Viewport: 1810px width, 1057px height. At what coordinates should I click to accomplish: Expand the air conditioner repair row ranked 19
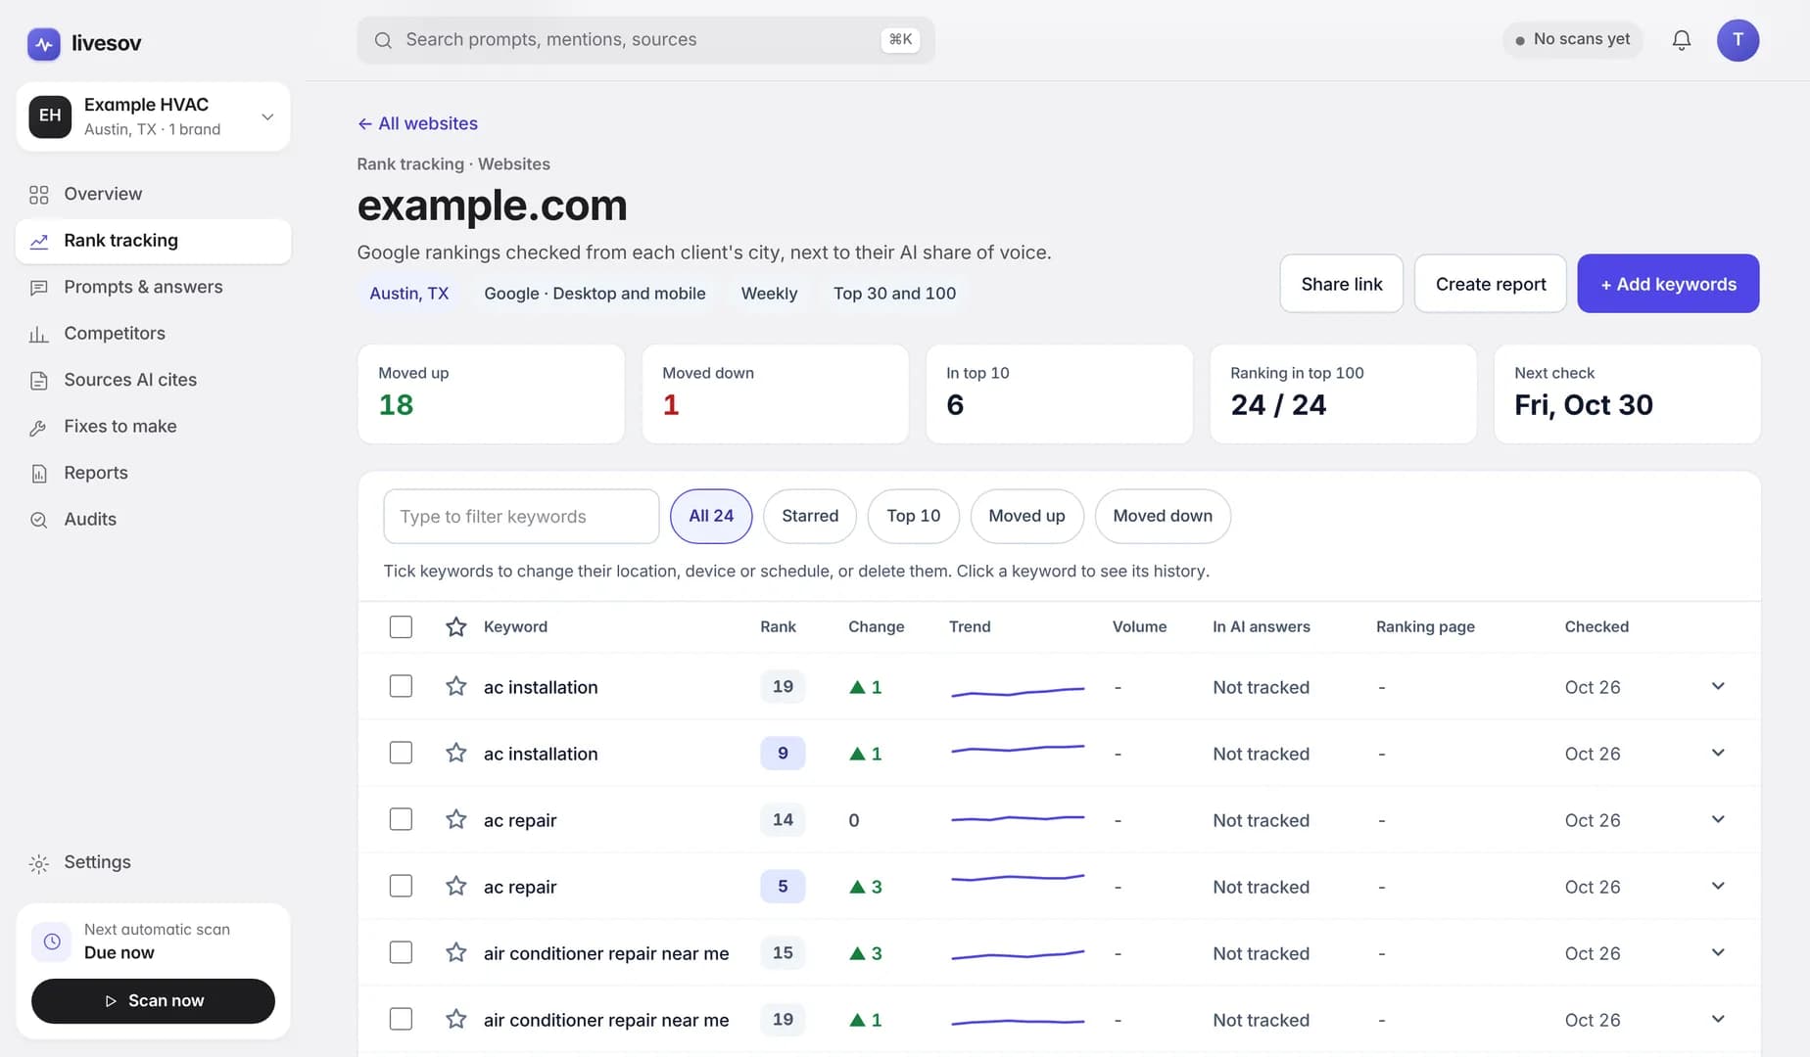pos(1718,1019)
